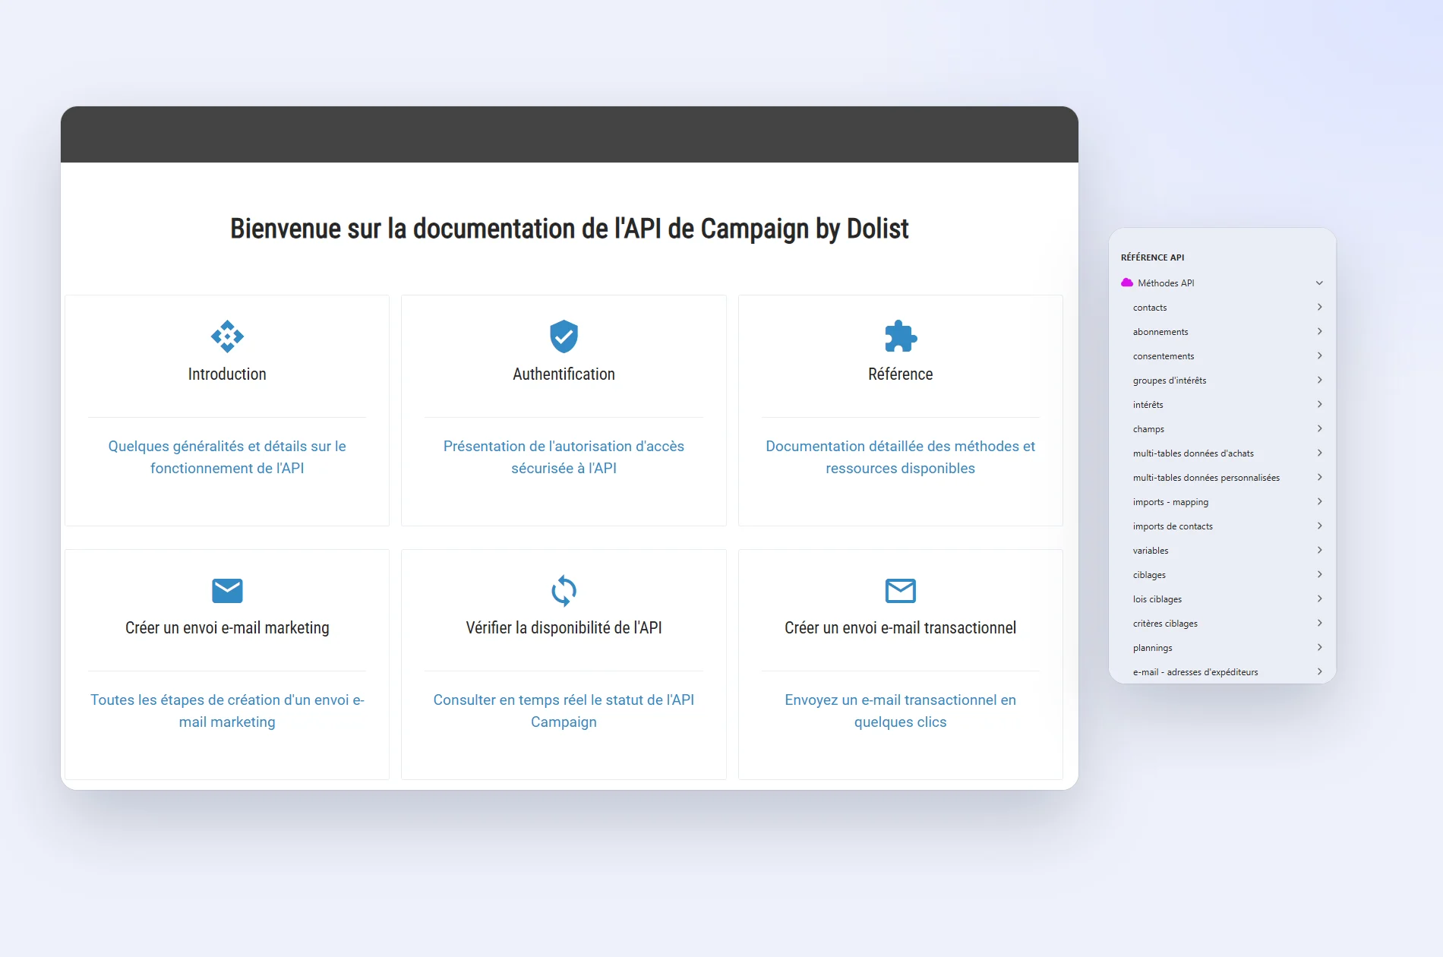Click the RÉFÉRENCE API sidebar heading
1443x957 pixels.
(1152, 257)
